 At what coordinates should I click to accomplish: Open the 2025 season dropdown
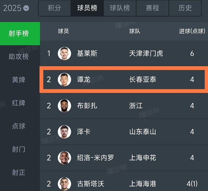click(16, 8)
